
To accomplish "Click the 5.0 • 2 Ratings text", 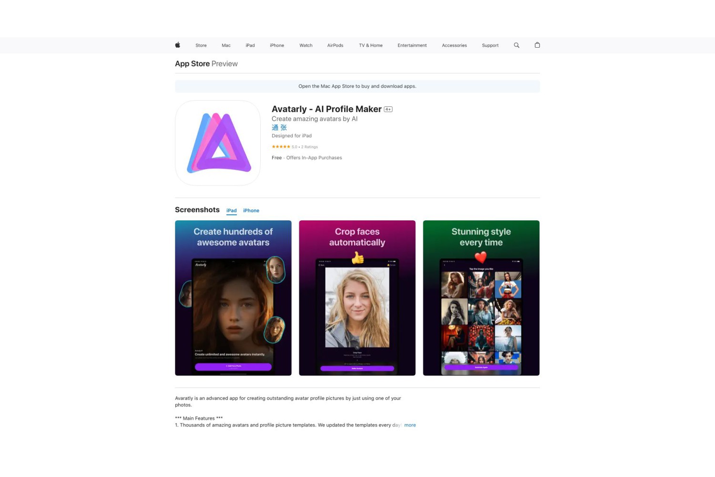I will 305,147.
